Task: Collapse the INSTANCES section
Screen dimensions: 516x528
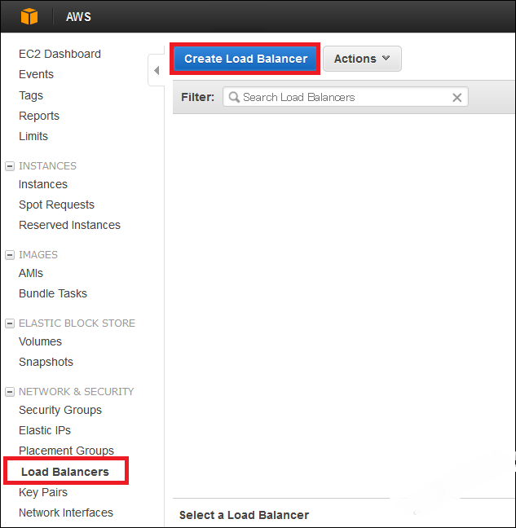Action: pyautogui.click(x=9, y=166)
